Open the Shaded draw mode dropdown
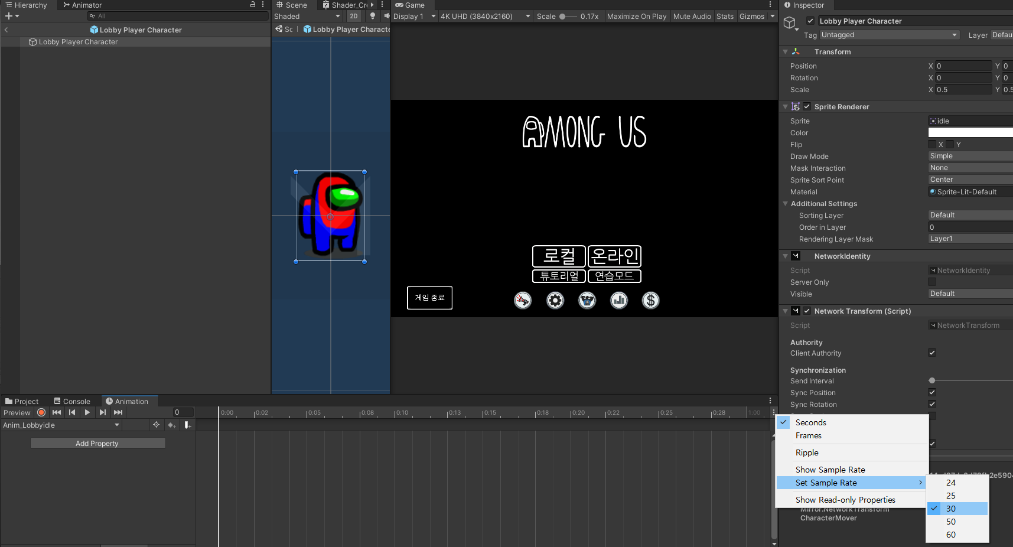Image resolution: width=1013 pixels, height=547 pixels. pos(307,17)
